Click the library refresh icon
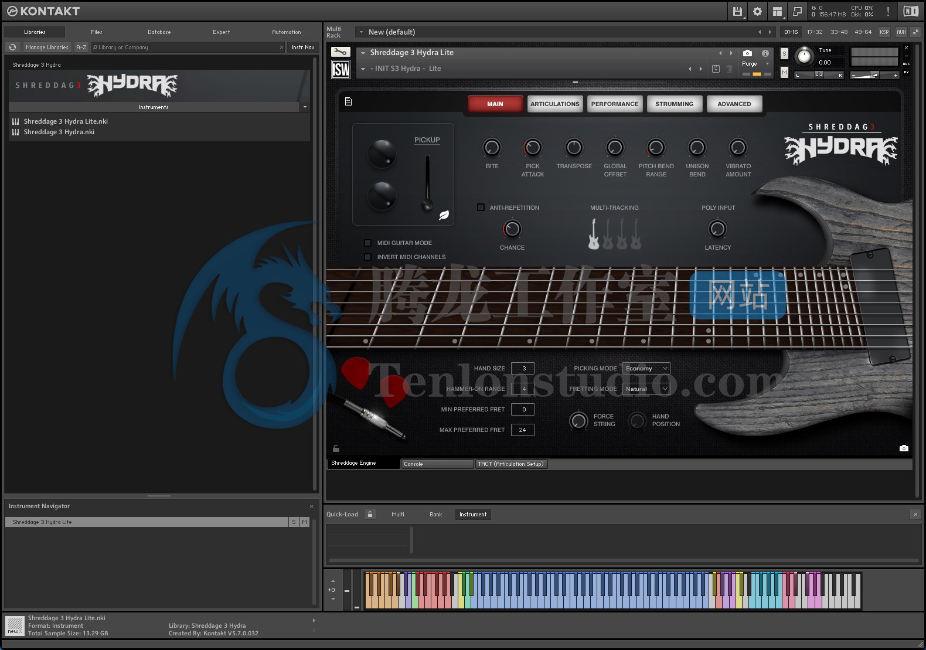This screenshot has width=926, height=650. tap(12, 47)
